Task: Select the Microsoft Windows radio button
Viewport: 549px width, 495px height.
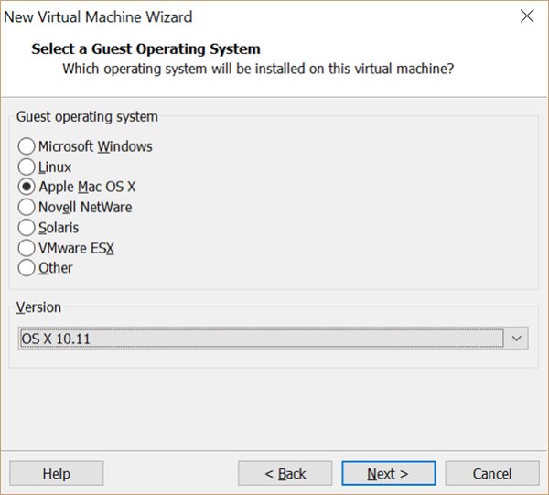Action: (x=27, y=146)
